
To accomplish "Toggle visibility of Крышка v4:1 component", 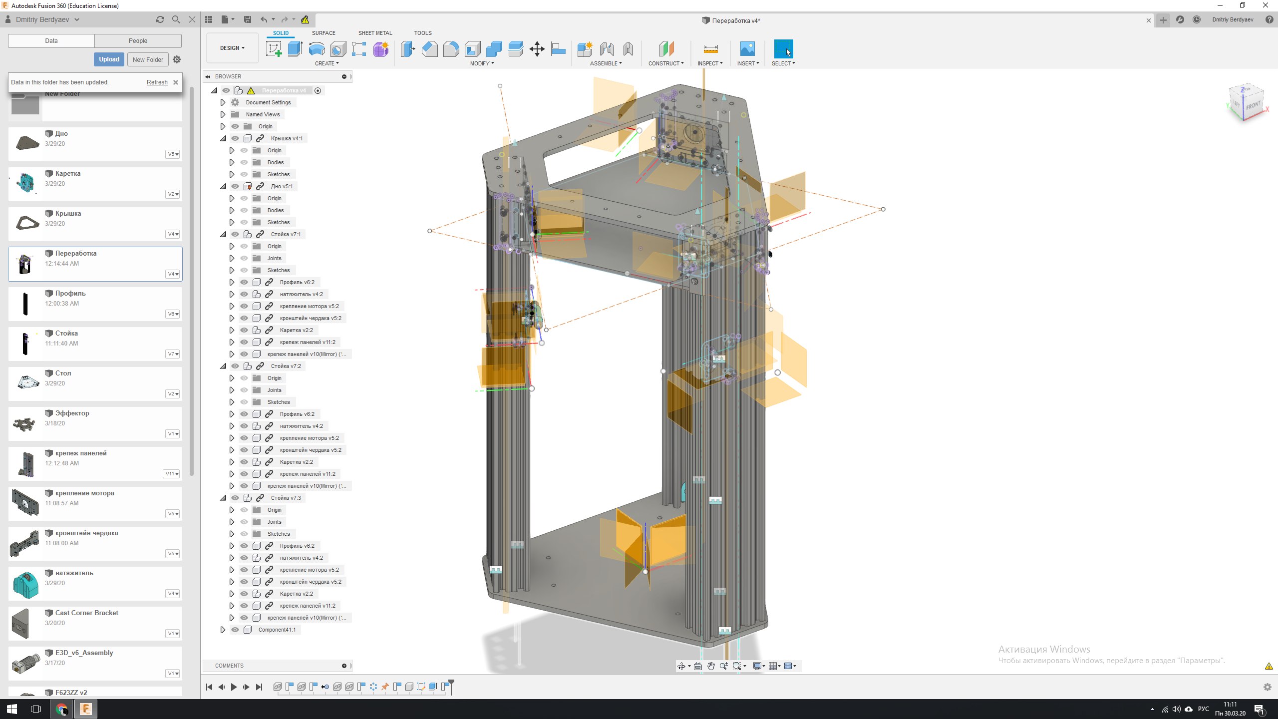I will (x=235, y=138).
